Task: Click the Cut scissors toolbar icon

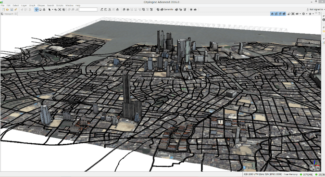Action: coord(22,10)
